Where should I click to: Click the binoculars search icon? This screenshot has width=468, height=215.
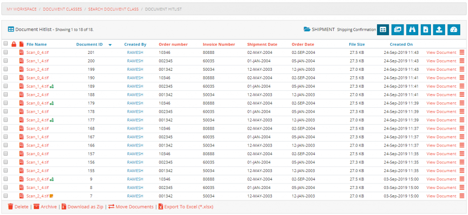click(412, 30)
